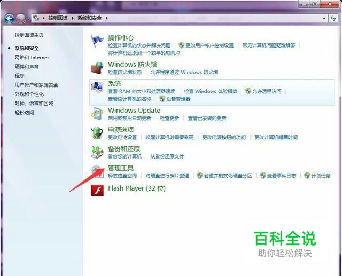Expand arrow after 控制面板 in breadcrumb
Image resolution: width=342 pixels, height=276 pixels.
coord(73,18)
